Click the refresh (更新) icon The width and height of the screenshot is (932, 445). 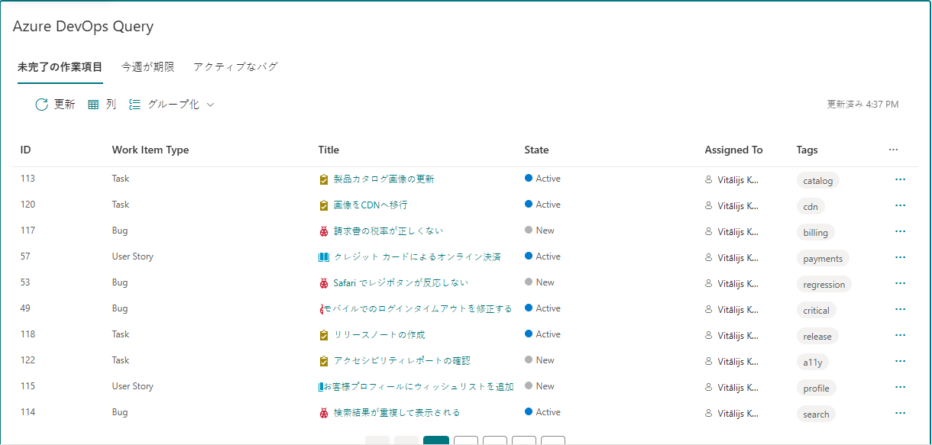click(42, 105)
